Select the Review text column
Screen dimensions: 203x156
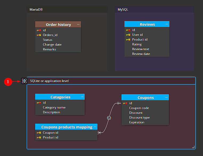147,49
